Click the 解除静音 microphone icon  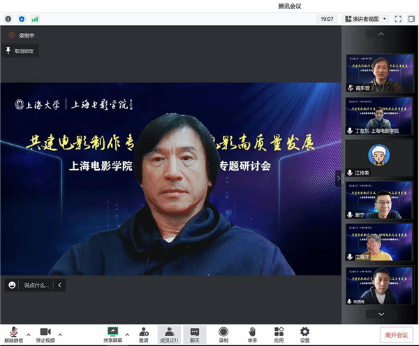13,331
